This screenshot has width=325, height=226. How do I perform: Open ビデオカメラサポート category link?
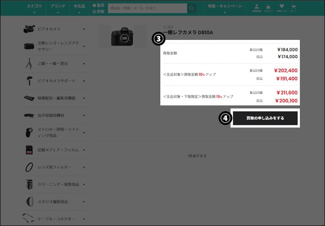pyautogui.click(x=56, y=81)
